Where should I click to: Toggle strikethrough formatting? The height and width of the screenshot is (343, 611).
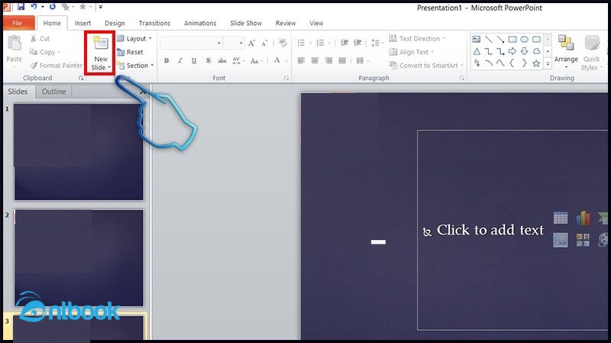tap(222, 61)
